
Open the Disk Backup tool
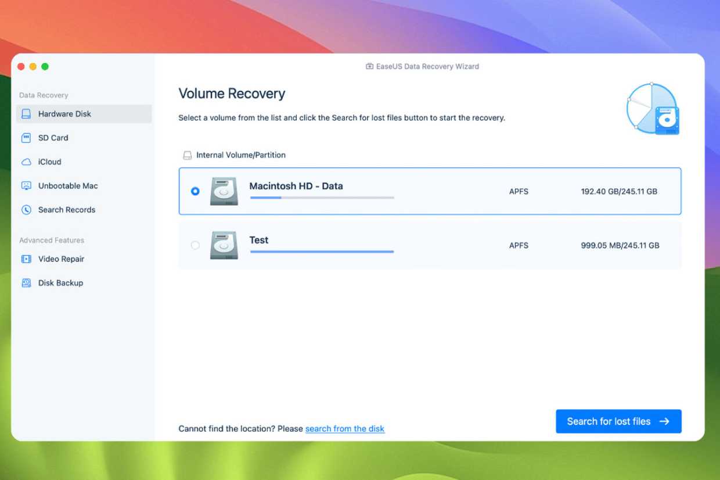pos(26,283)
